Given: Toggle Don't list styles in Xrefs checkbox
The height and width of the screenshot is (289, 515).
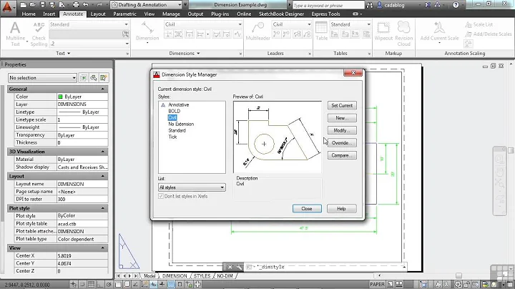Looking at the screenshot, I should click(x=161, y=196).
